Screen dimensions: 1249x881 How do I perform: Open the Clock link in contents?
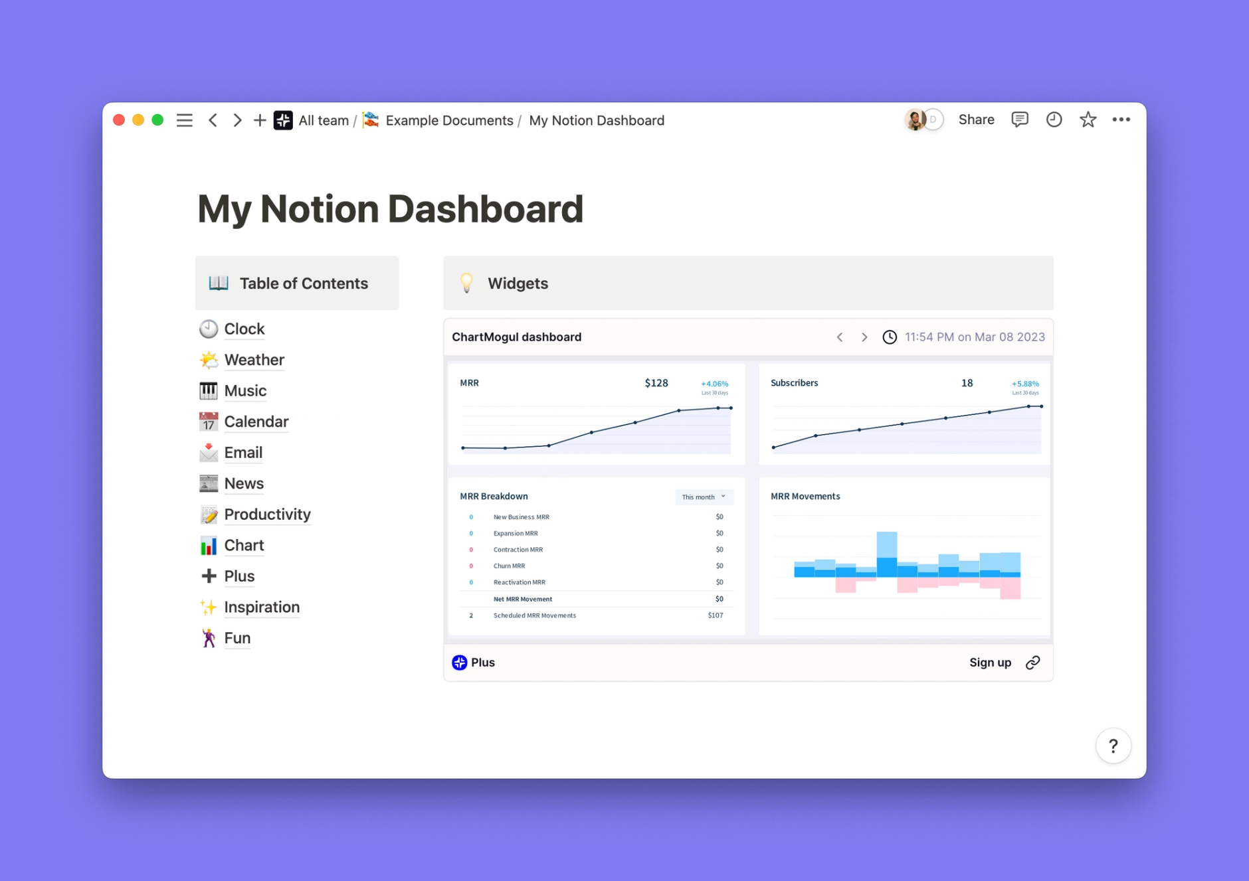click(244, 329)
